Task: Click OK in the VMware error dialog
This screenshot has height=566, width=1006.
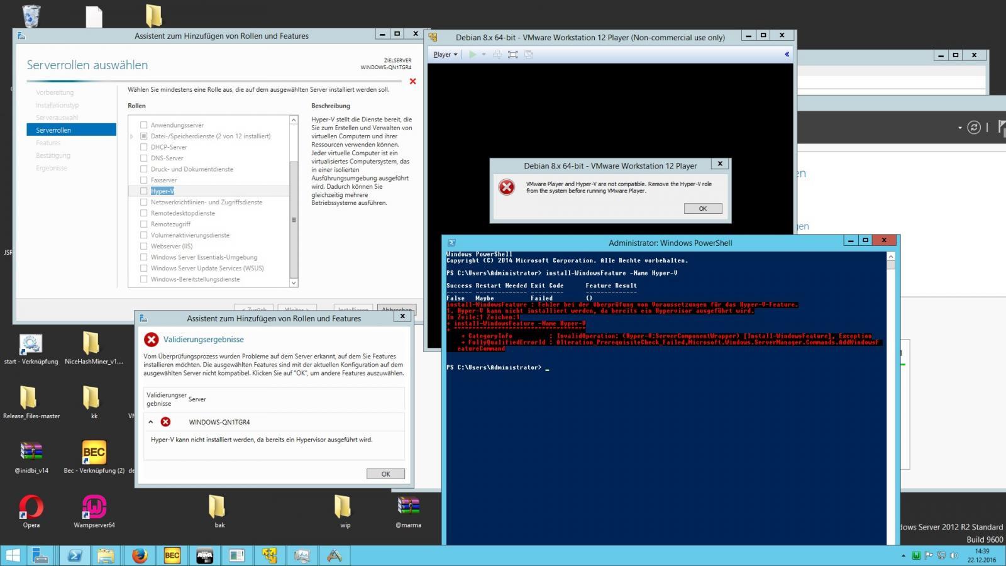Action: point(703,209)
